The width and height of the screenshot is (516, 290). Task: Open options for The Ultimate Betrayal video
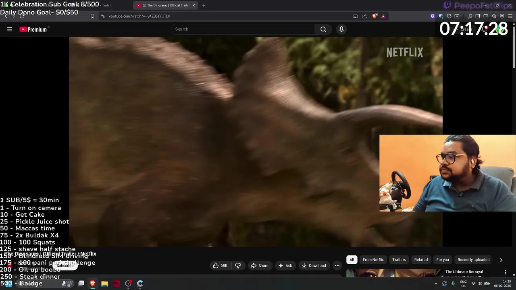506,272
